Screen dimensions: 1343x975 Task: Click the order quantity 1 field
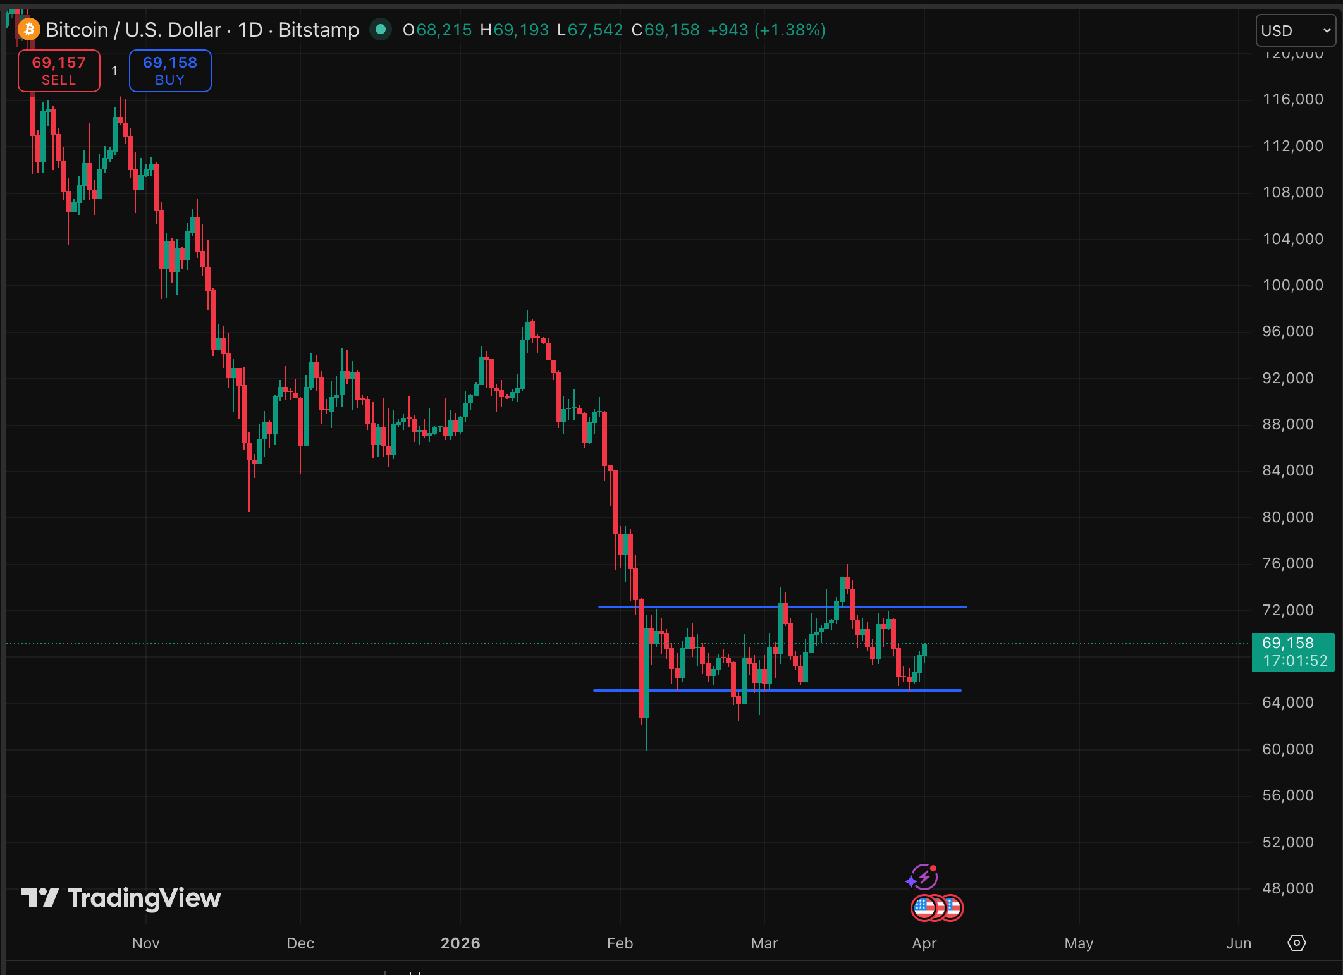pos(114,71)
